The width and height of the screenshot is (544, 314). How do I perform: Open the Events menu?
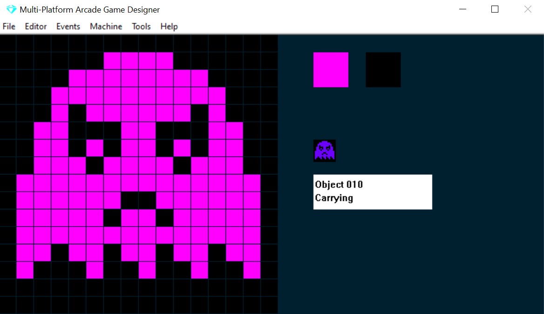pos(68,27)
